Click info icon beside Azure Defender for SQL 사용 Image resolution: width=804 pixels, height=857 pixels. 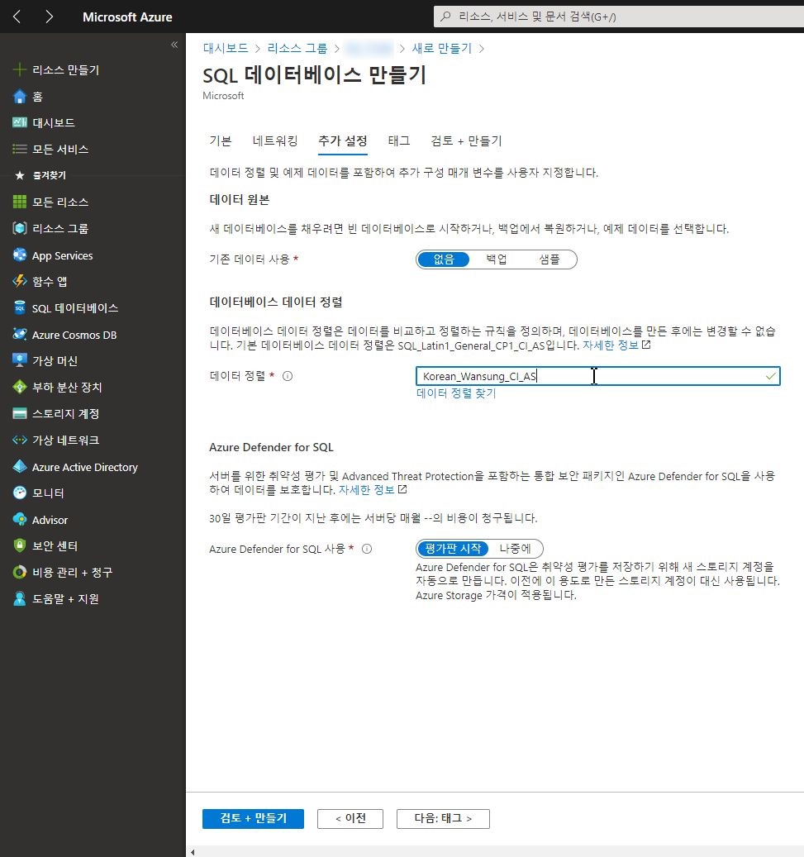367,549
